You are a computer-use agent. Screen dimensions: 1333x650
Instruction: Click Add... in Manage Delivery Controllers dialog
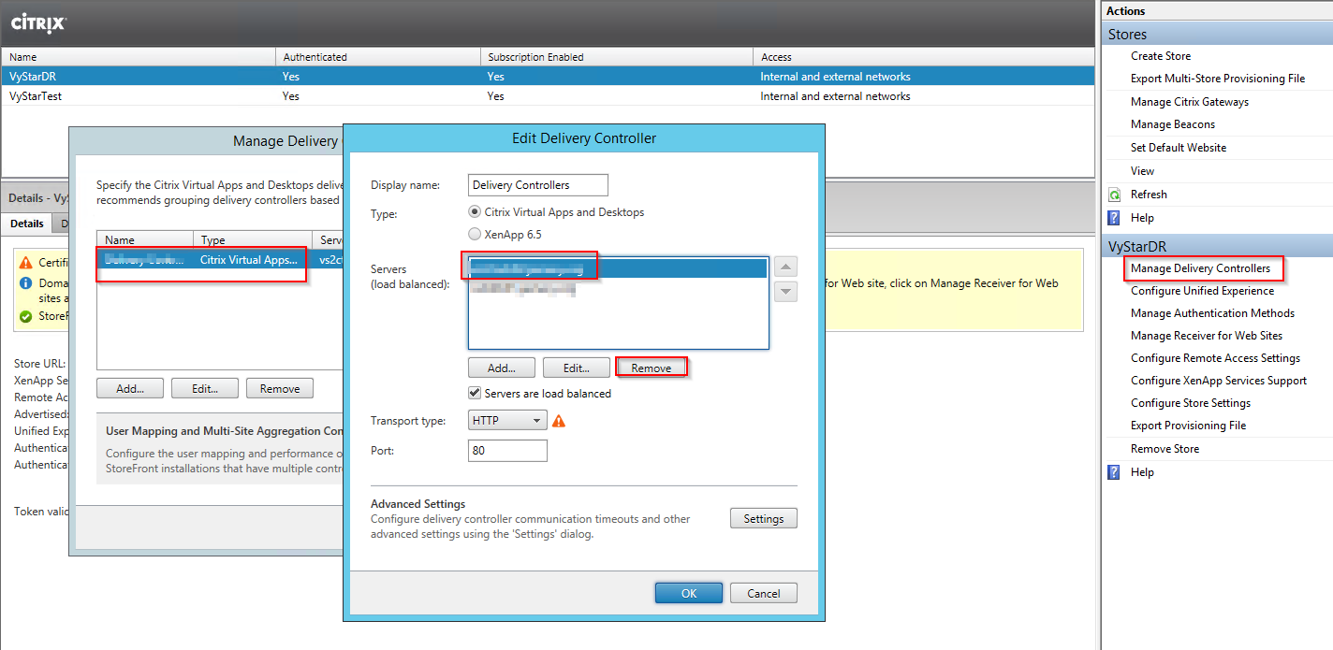click(x=130, y=388)
